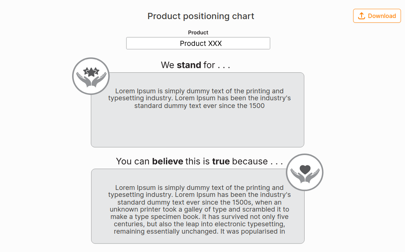Click the Download button label text
This screenshot has width=405, height=252.
(381, 16)
